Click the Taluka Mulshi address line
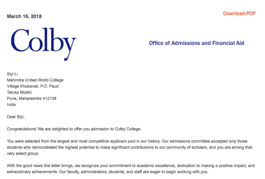265x179 pixels. (19, 92)
